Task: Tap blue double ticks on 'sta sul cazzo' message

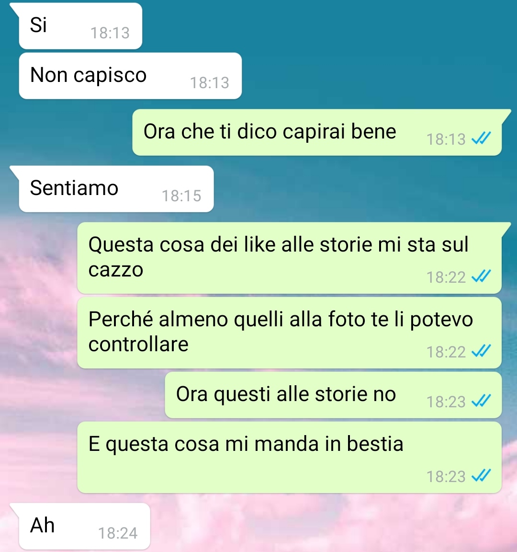Action: (x=481, y=276)
